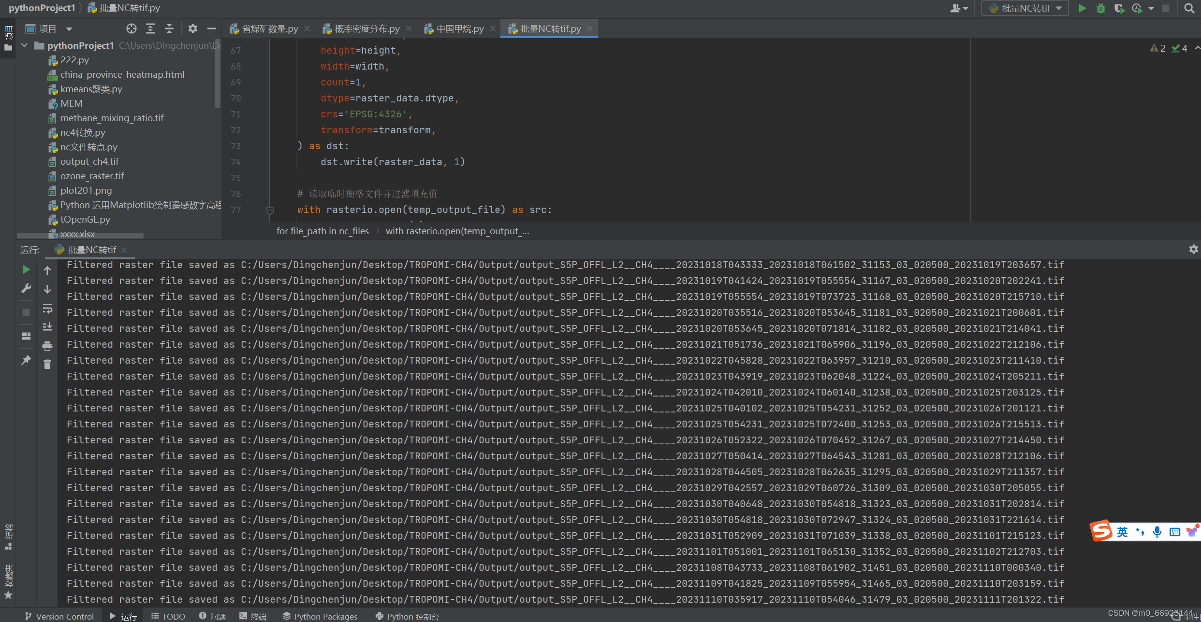The image size is (1201, 622).
Task: Open the 终端 tool window
Action: [252, 616]
